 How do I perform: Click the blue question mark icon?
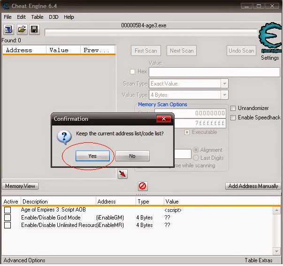[x=64, y=137]
